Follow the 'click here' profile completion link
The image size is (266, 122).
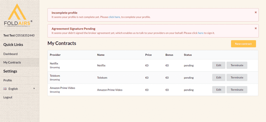(114, 17)
